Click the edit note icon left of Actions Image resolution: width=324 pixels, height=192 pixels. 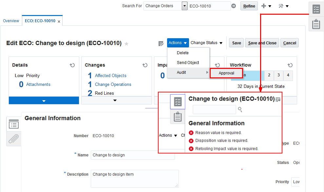click(x=161, y=43)
